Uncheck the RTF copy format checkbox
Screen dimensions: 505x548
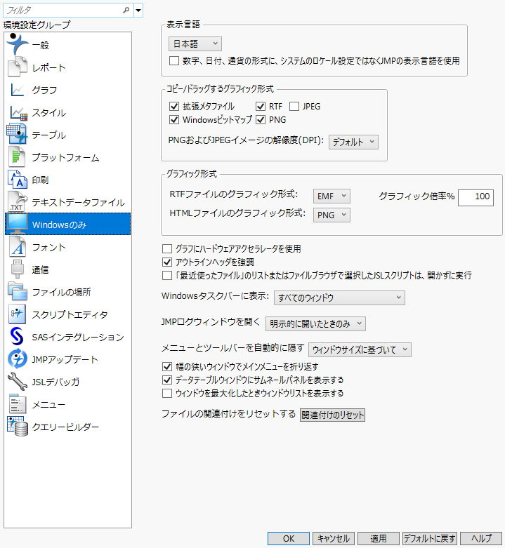click(x=260, y=106)
